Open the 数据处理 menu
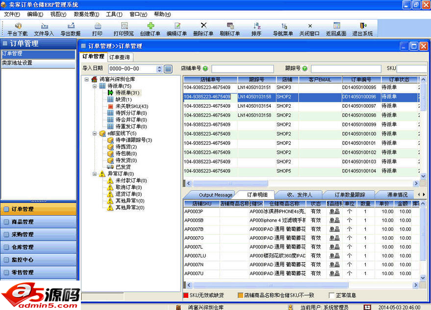This screenshot has width=431, height=310. tap(86, 14)
